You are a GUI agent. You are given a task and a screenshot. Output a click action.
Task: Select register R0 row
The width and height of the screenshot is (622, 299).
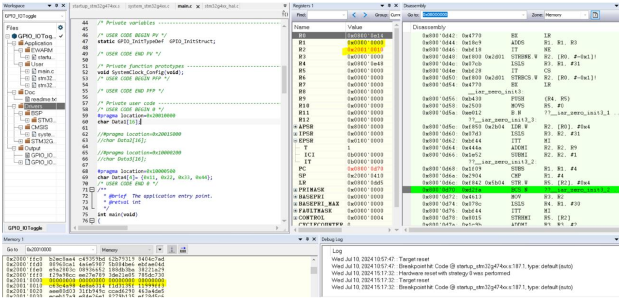pyautogui.click(x=343, y=36)
